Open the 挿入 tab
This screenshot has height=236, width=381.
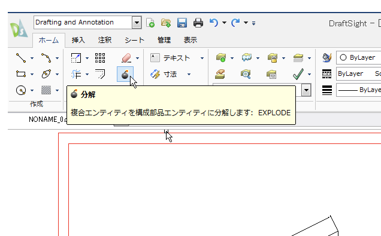pos(78,40)
